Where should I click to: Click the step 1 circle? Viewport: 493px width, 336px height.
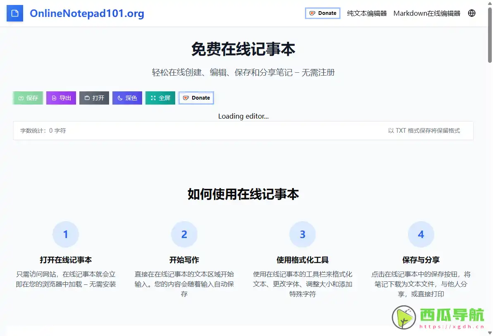pos(66,234)
